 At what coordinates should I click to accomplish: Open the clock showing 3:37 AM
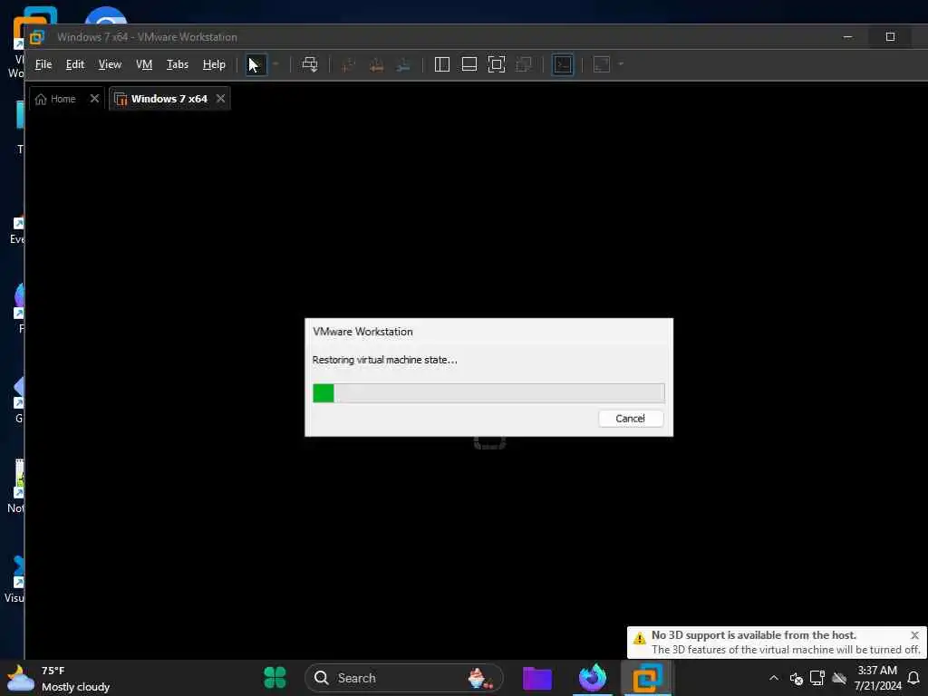click(877, 678)
